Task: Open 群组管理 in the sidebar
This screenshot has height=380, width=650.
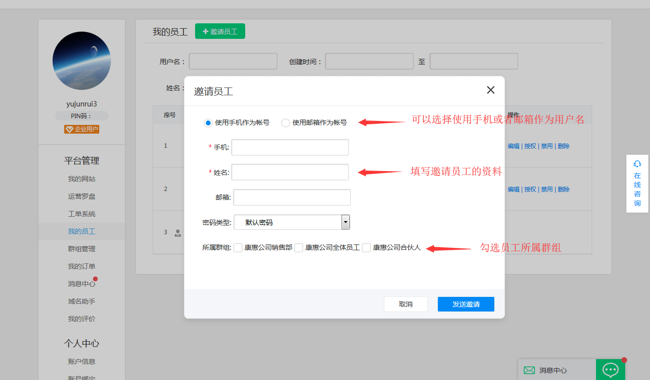Action: pyautogui.click(x=82, y=249)
